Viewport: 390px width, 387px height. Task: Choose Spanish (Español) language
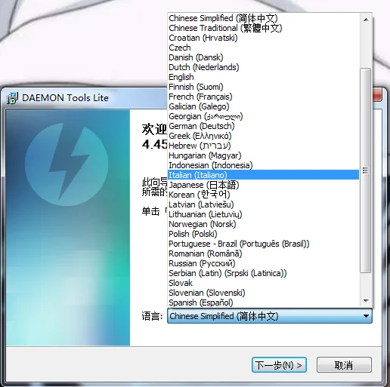tap(263, 303)
